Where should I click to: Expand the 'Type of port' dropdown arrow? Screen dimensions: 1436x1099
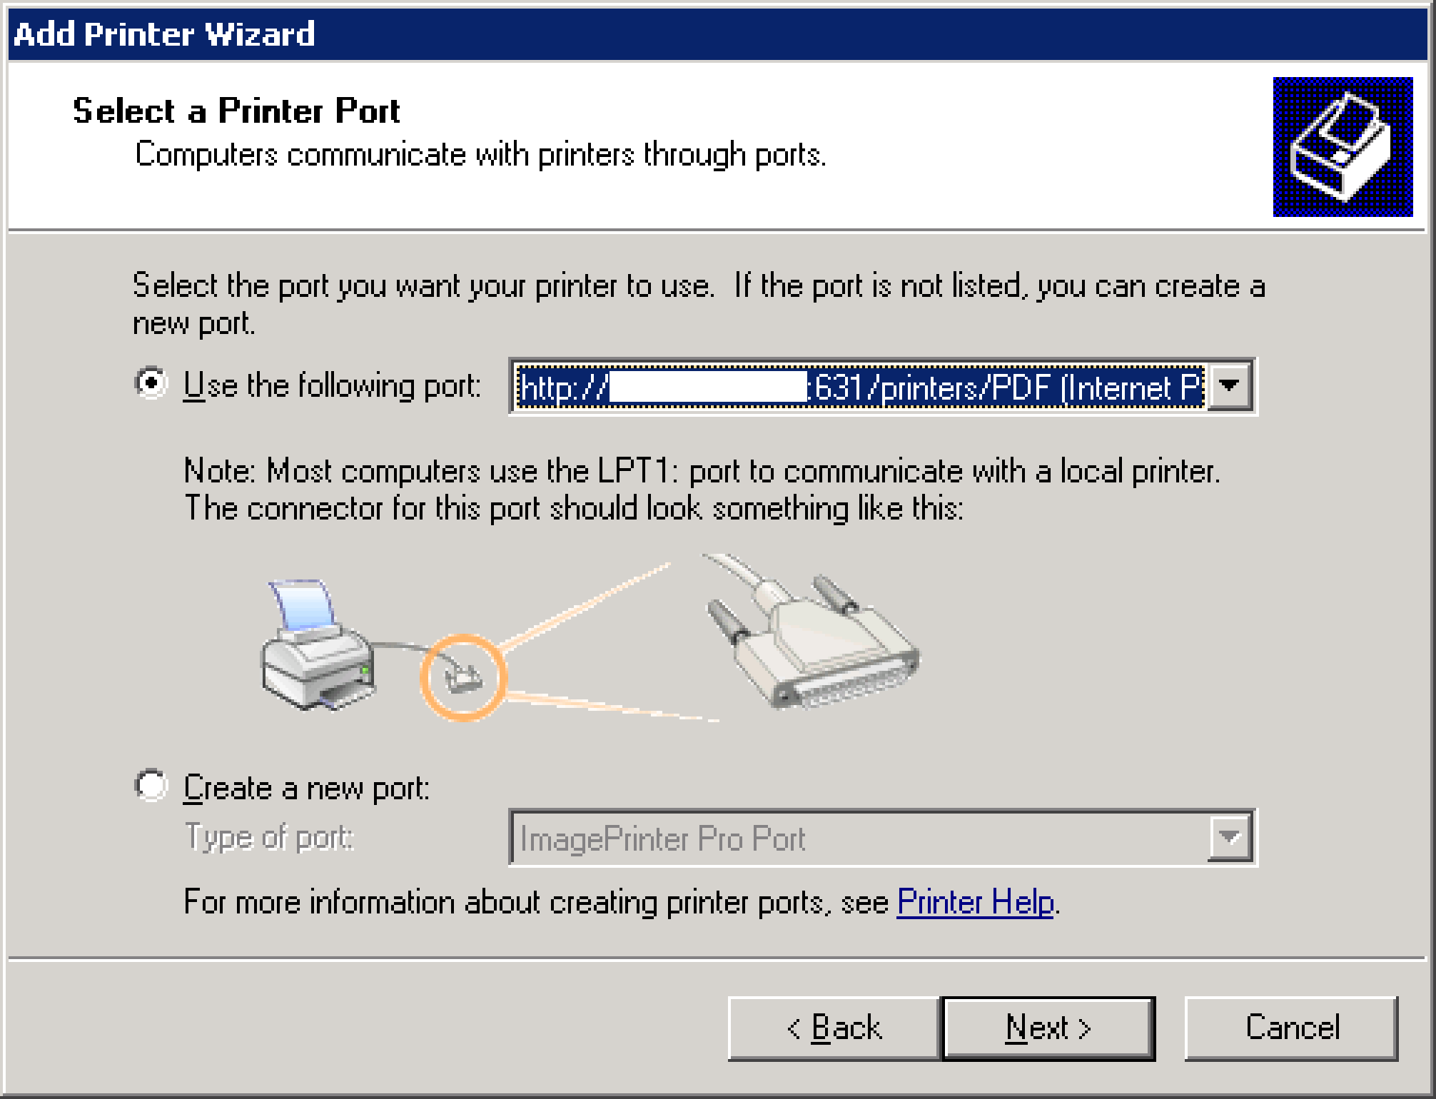point(1229,837)
